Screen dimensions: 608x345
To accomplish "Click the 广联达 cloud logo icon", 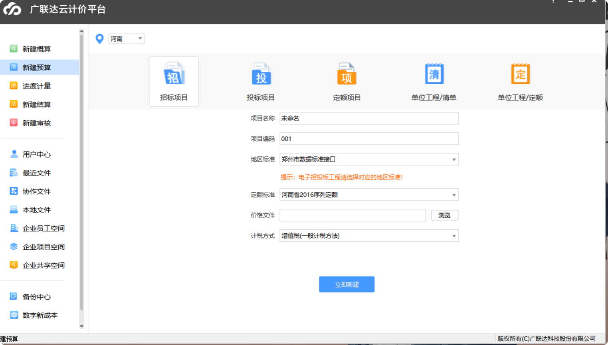I will pyautogui.click(x=12, y=9).
